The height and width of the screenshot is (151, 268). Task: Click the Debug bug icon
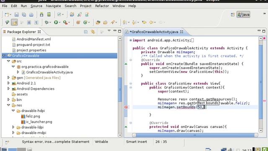click(46, 22)
